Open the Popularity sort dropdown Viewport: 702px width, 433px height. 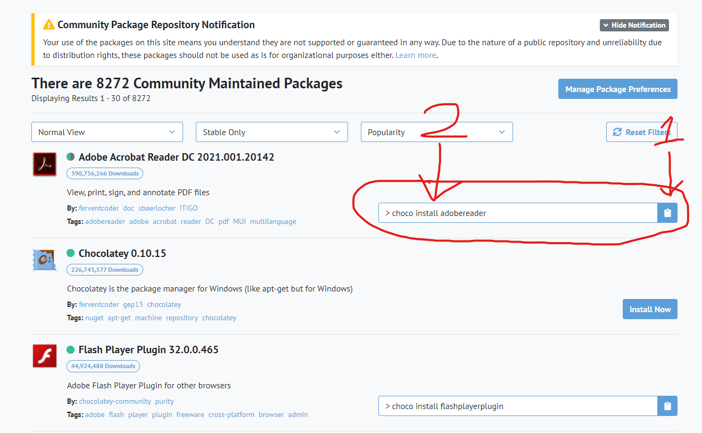coord(436,132)
